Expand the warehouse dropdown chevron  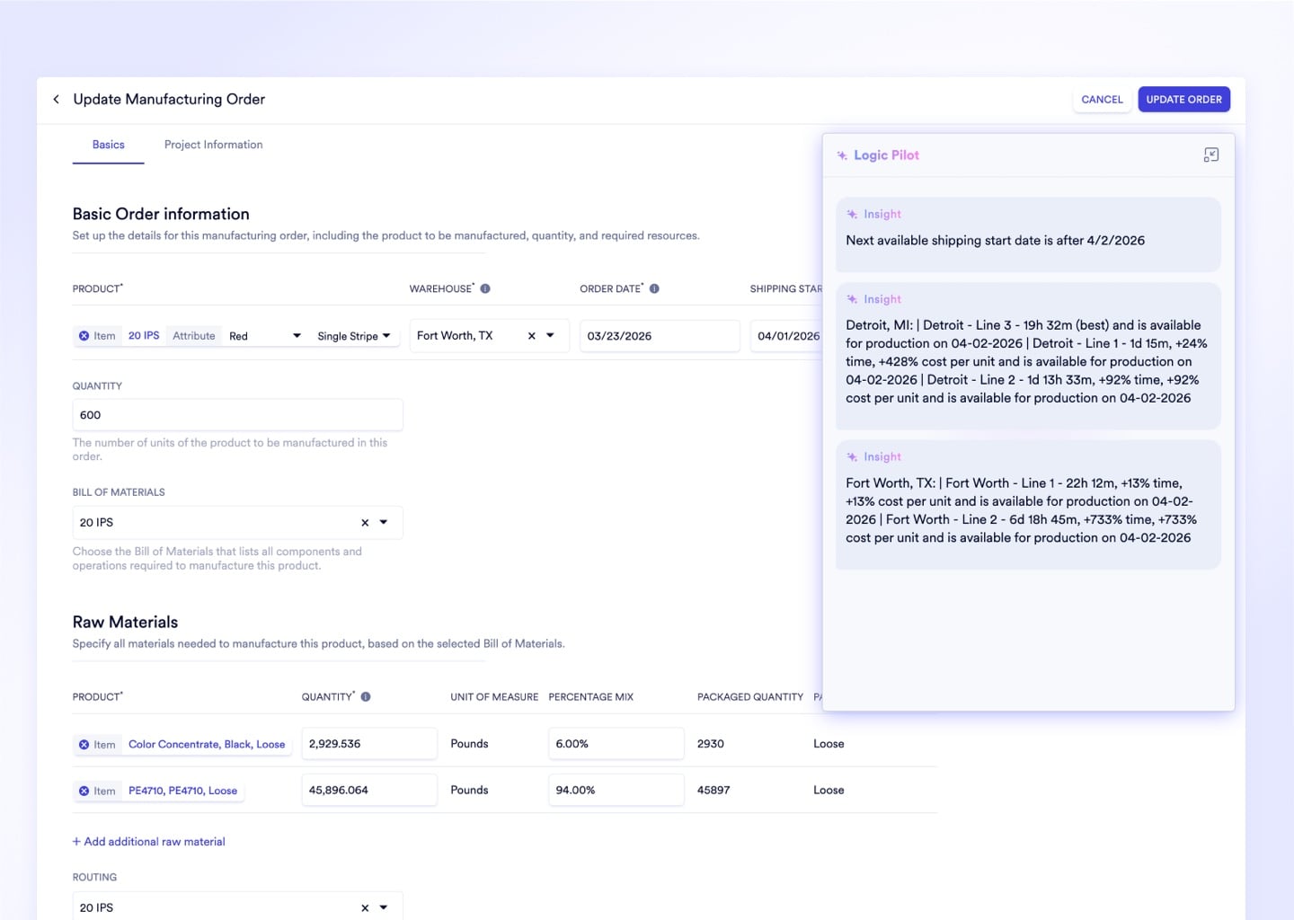tap(551, 335)
